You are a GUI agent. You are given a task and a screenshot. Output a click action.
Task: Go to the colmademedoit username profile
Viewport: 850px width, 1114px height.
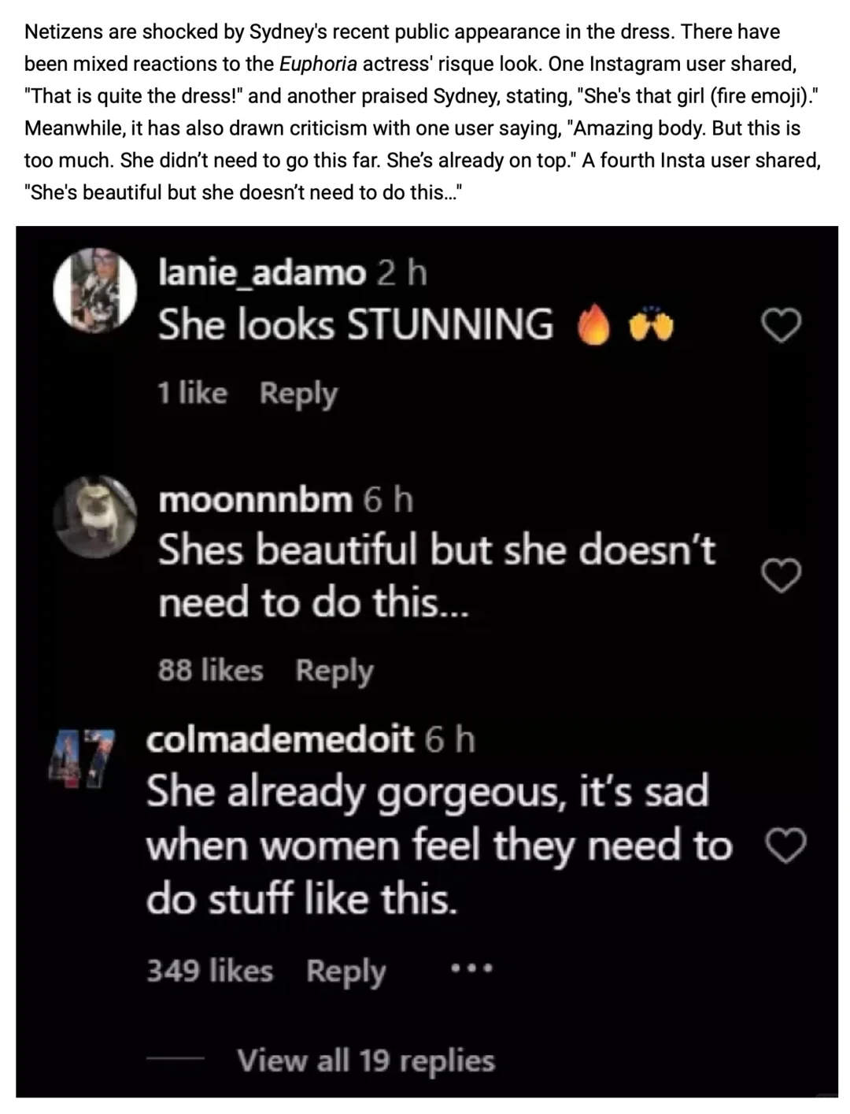pyautogui.click(x=279, y=739)
